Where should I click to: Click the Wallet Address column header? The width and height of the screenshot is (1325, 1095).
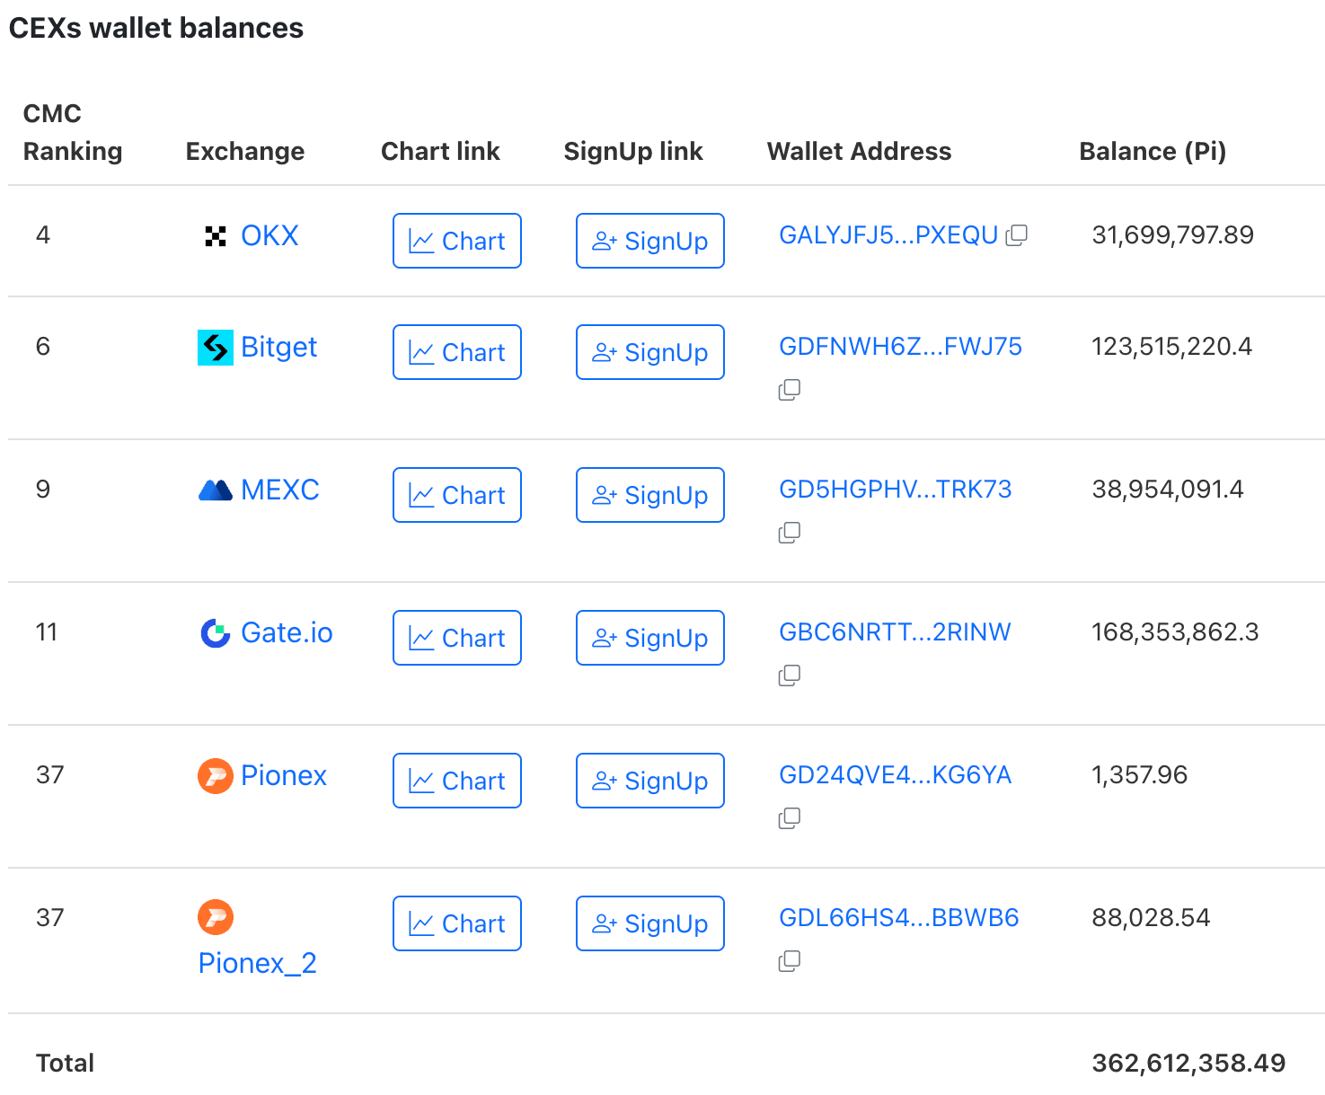pyautogui.click(x=859, y=151)
